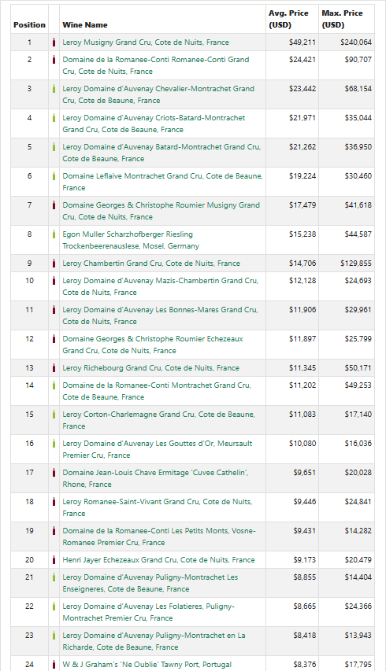This screenshot has height=671, width=386.
Task: Select the Max. Price (USD) column header
Action: [342, 19]
